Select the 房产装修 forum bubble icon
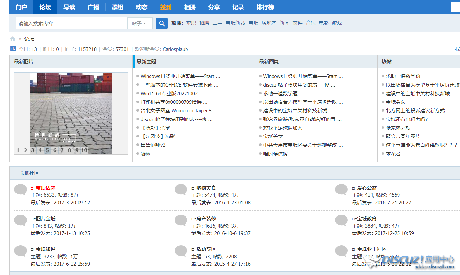460x275 pixels. click(181, 220)
